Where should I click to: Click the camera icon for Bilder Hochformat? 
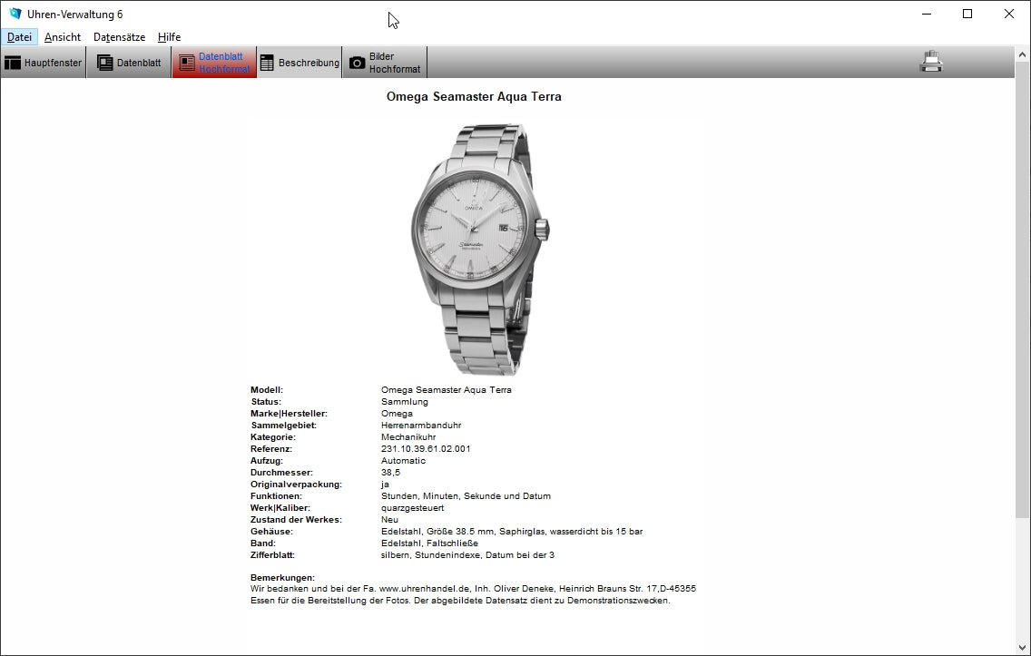(x=358, y=63)
